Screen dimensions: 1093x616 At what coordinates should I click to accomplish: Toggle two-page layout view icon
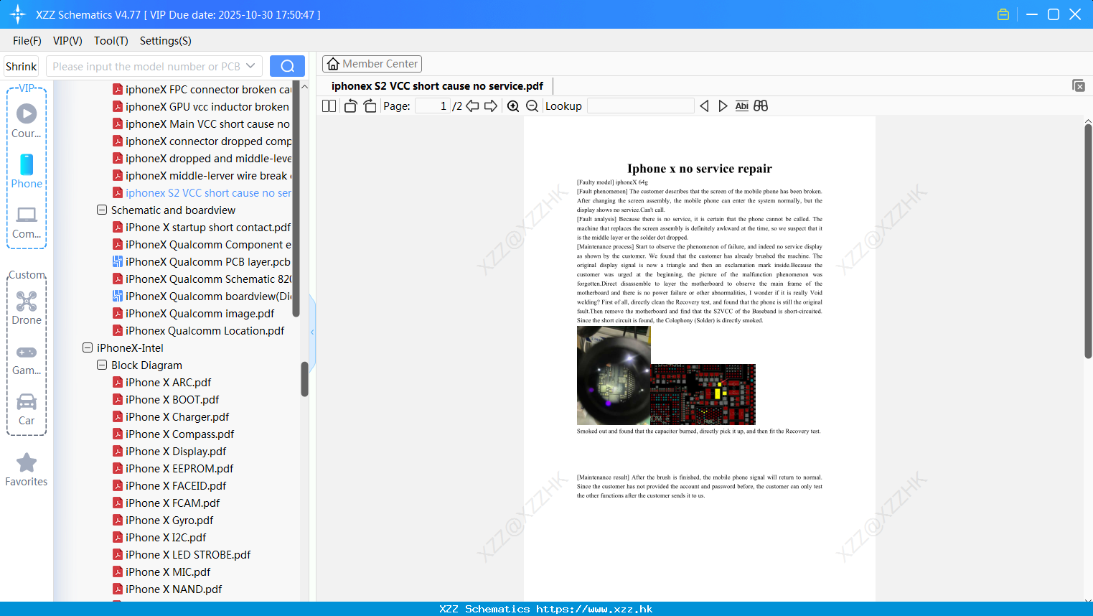pos(329,106)
